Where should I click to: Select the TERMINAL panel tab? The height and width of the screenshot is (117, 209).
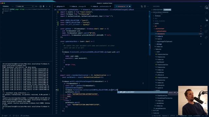[x=6, y=6]
